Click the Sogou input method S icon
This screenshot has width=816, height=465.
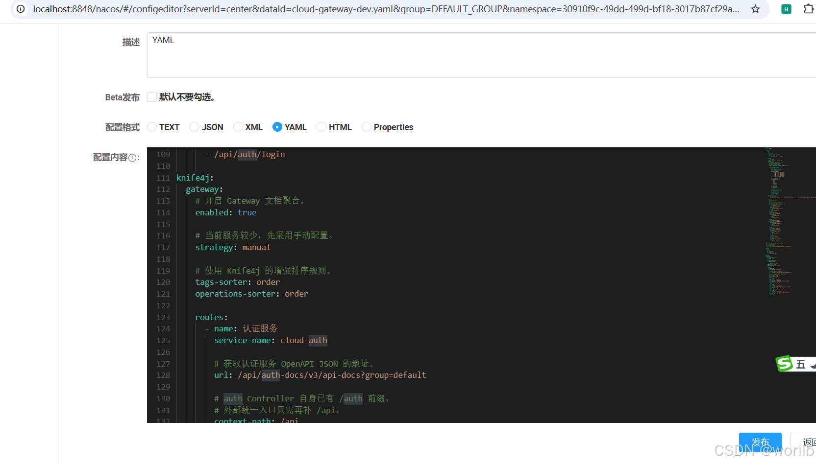coord(784,363)
